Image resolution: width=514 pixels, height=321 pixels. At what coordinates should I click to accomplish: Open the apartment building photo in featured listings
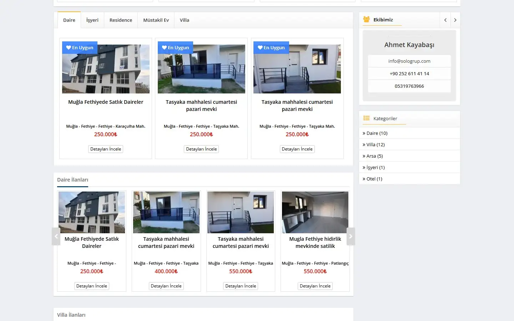106,69
